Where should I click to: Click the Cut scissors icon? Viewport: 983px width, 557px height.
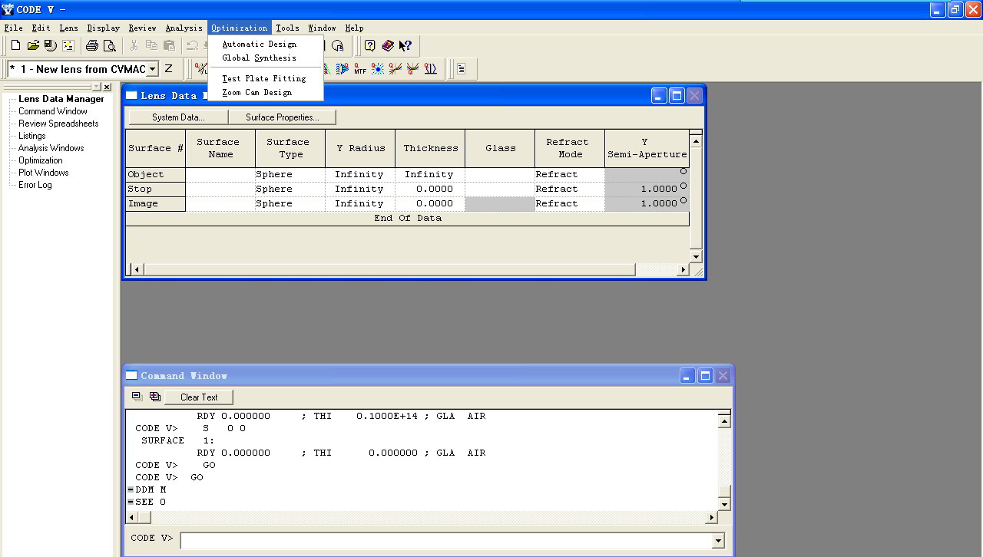tap(134, 46)
